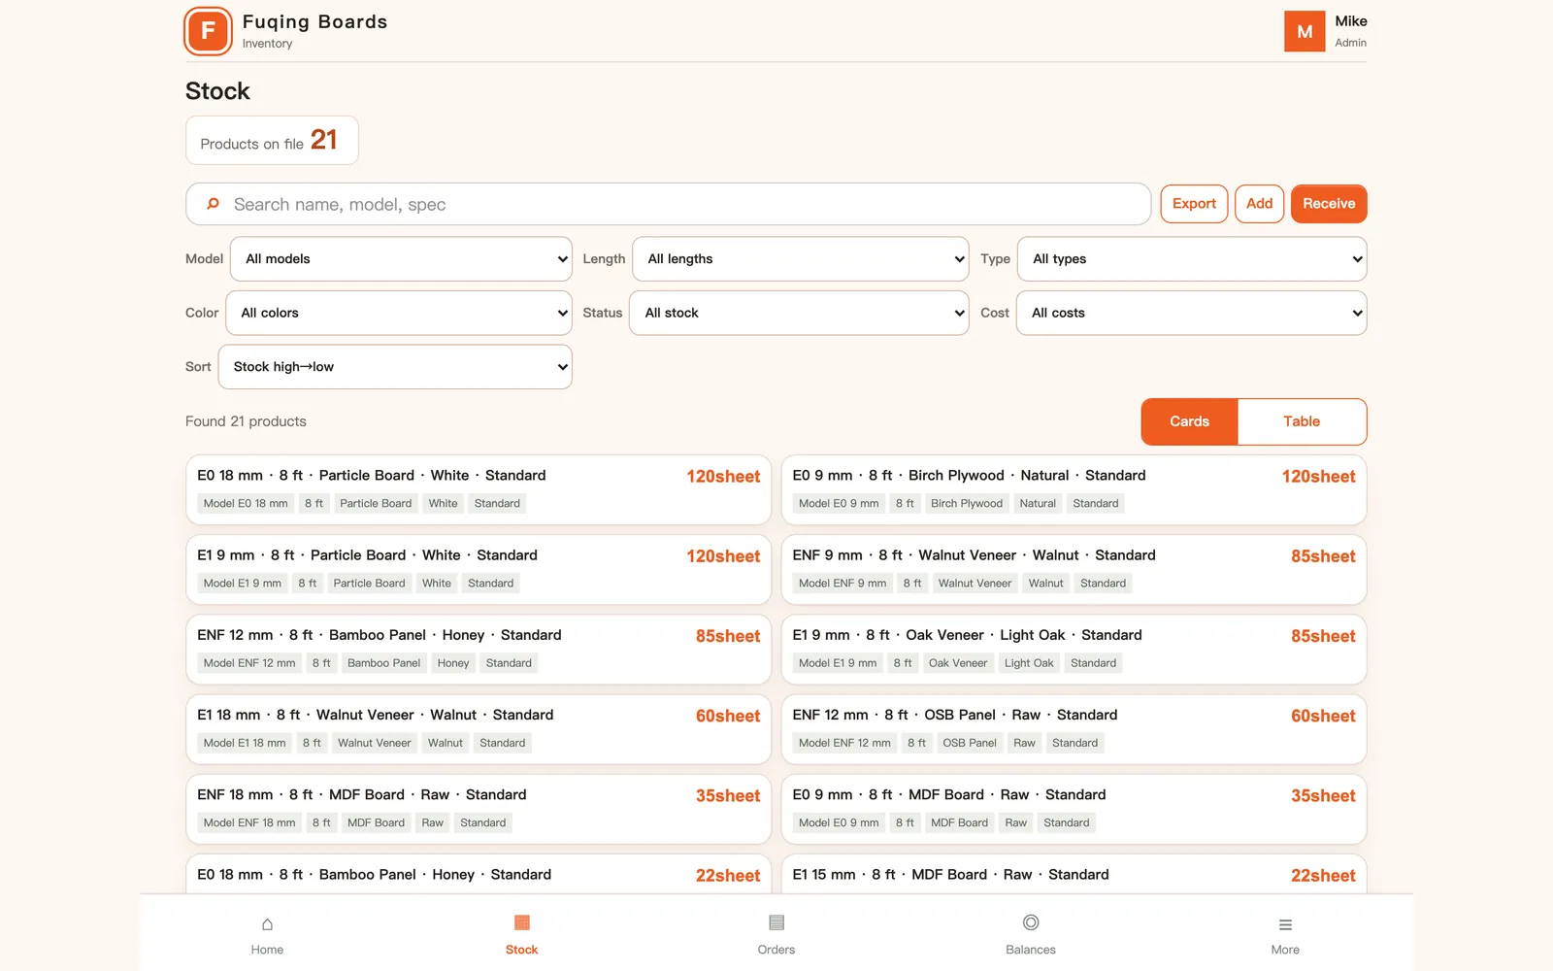
Task: Click the Mike Admin name label
Action: coord(1350,31)
